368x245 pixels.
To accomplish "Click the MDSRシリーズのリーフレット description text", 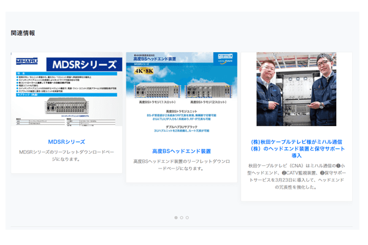I will [66, 156].
